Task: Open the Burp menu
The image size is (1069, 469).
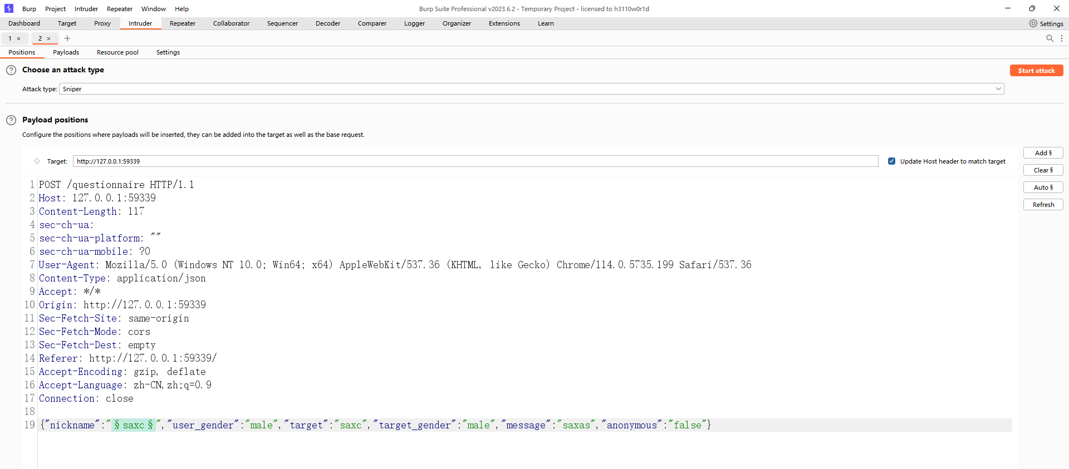Action: [x=29, y=9]
